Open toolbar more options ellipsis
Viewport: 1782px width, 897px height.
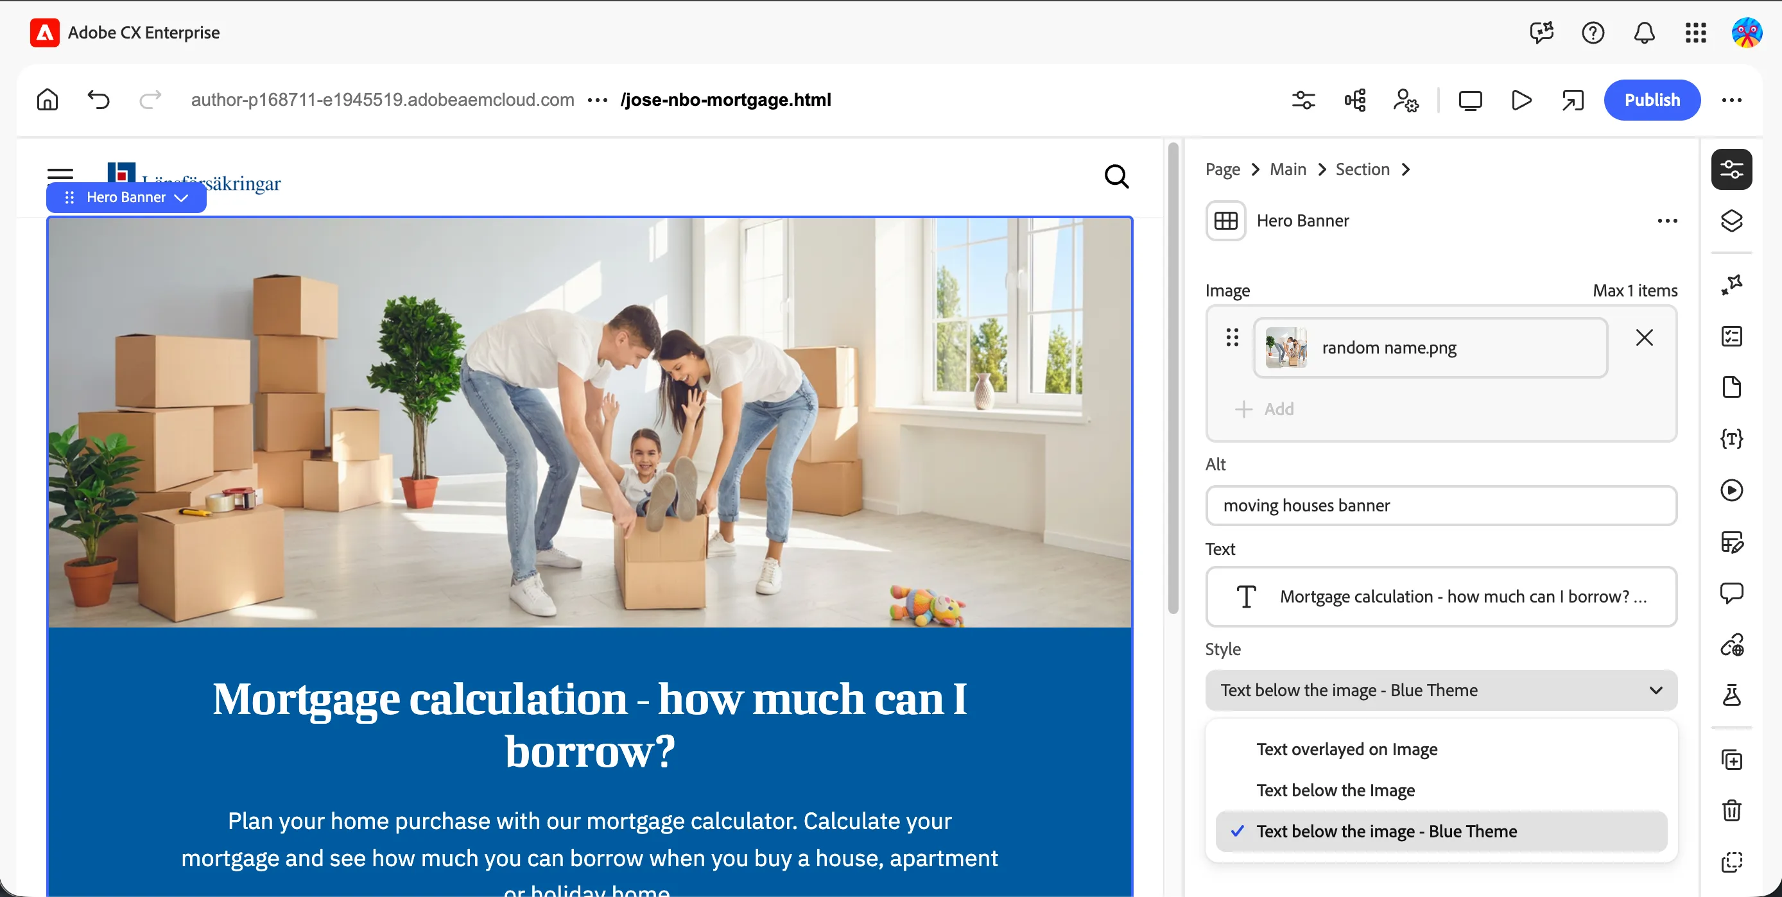tap(1731, 99)
